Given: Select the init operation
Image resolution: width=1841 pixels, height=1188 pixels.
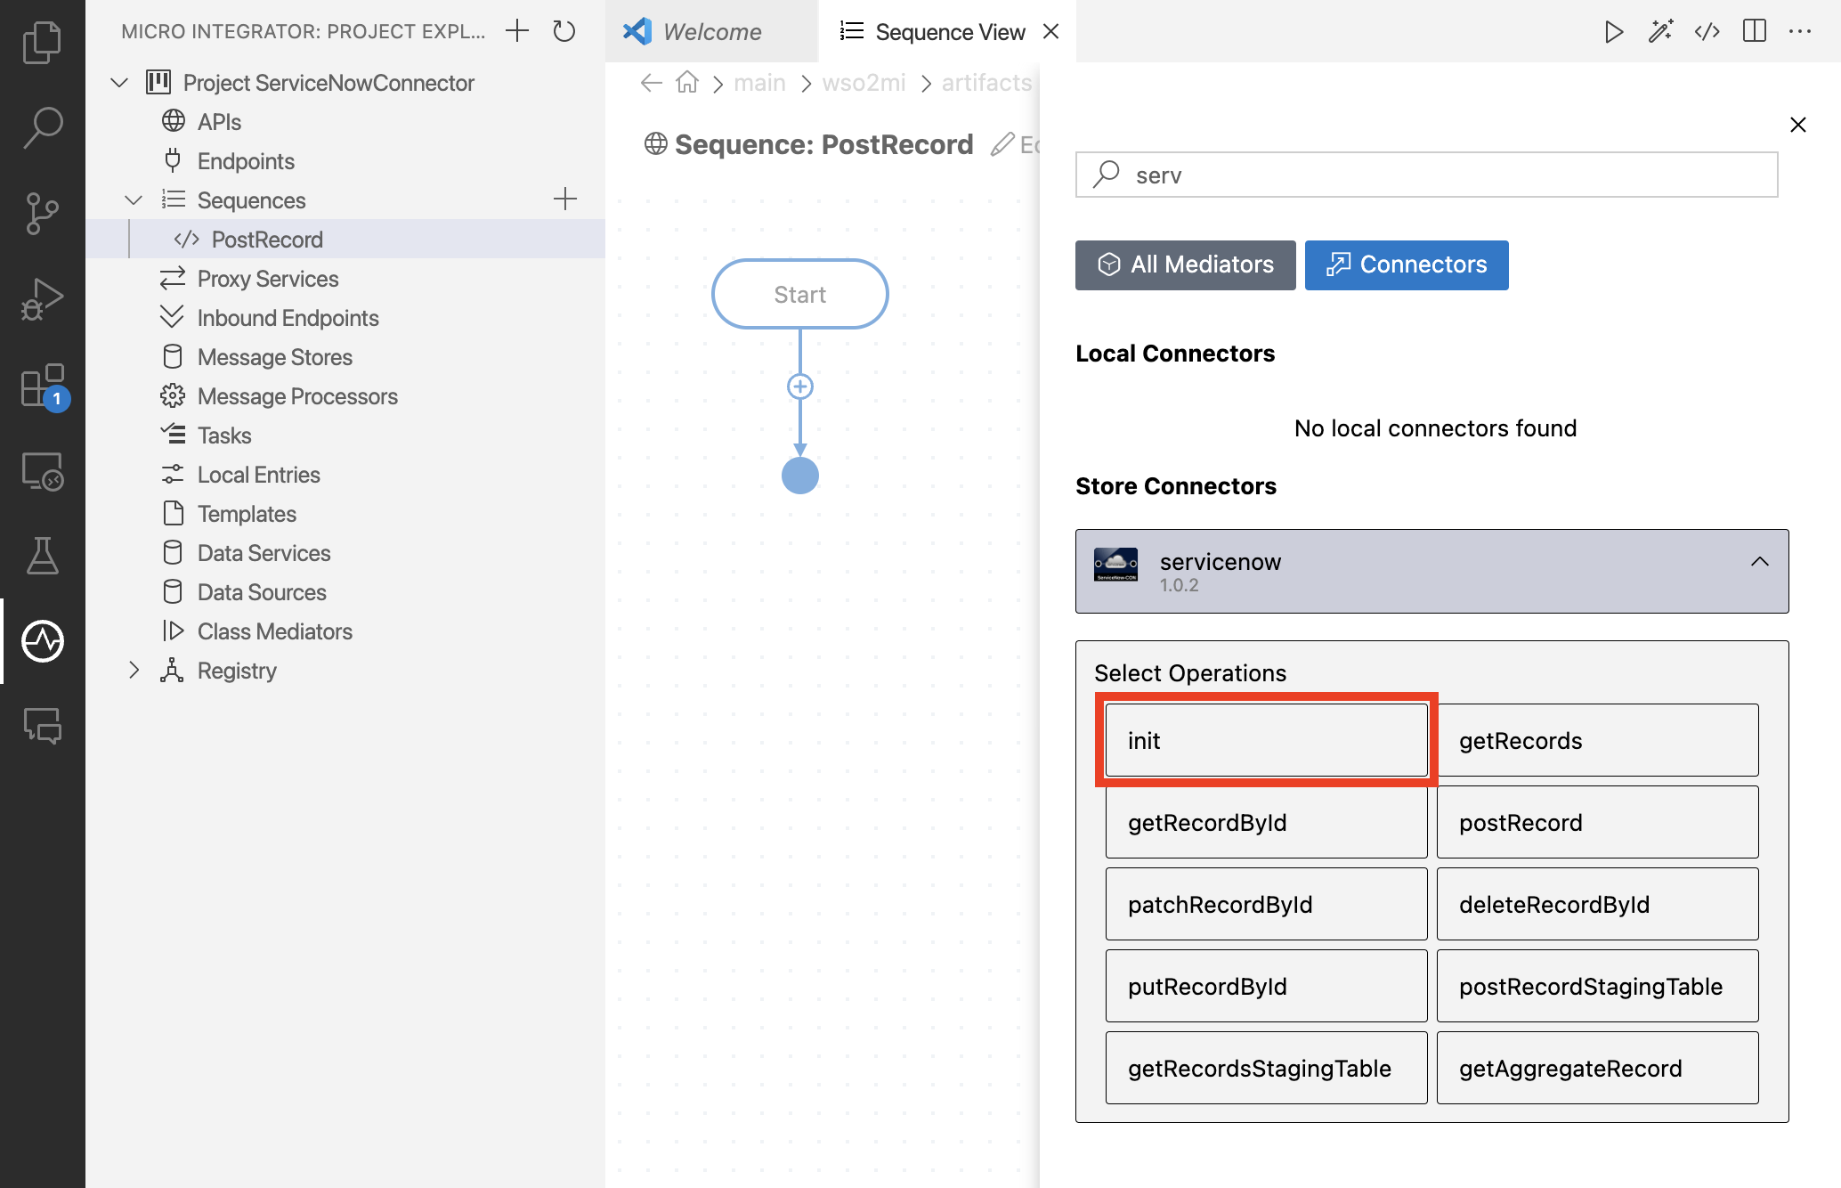Looking at the screenshot, I should click(1266, 740).
